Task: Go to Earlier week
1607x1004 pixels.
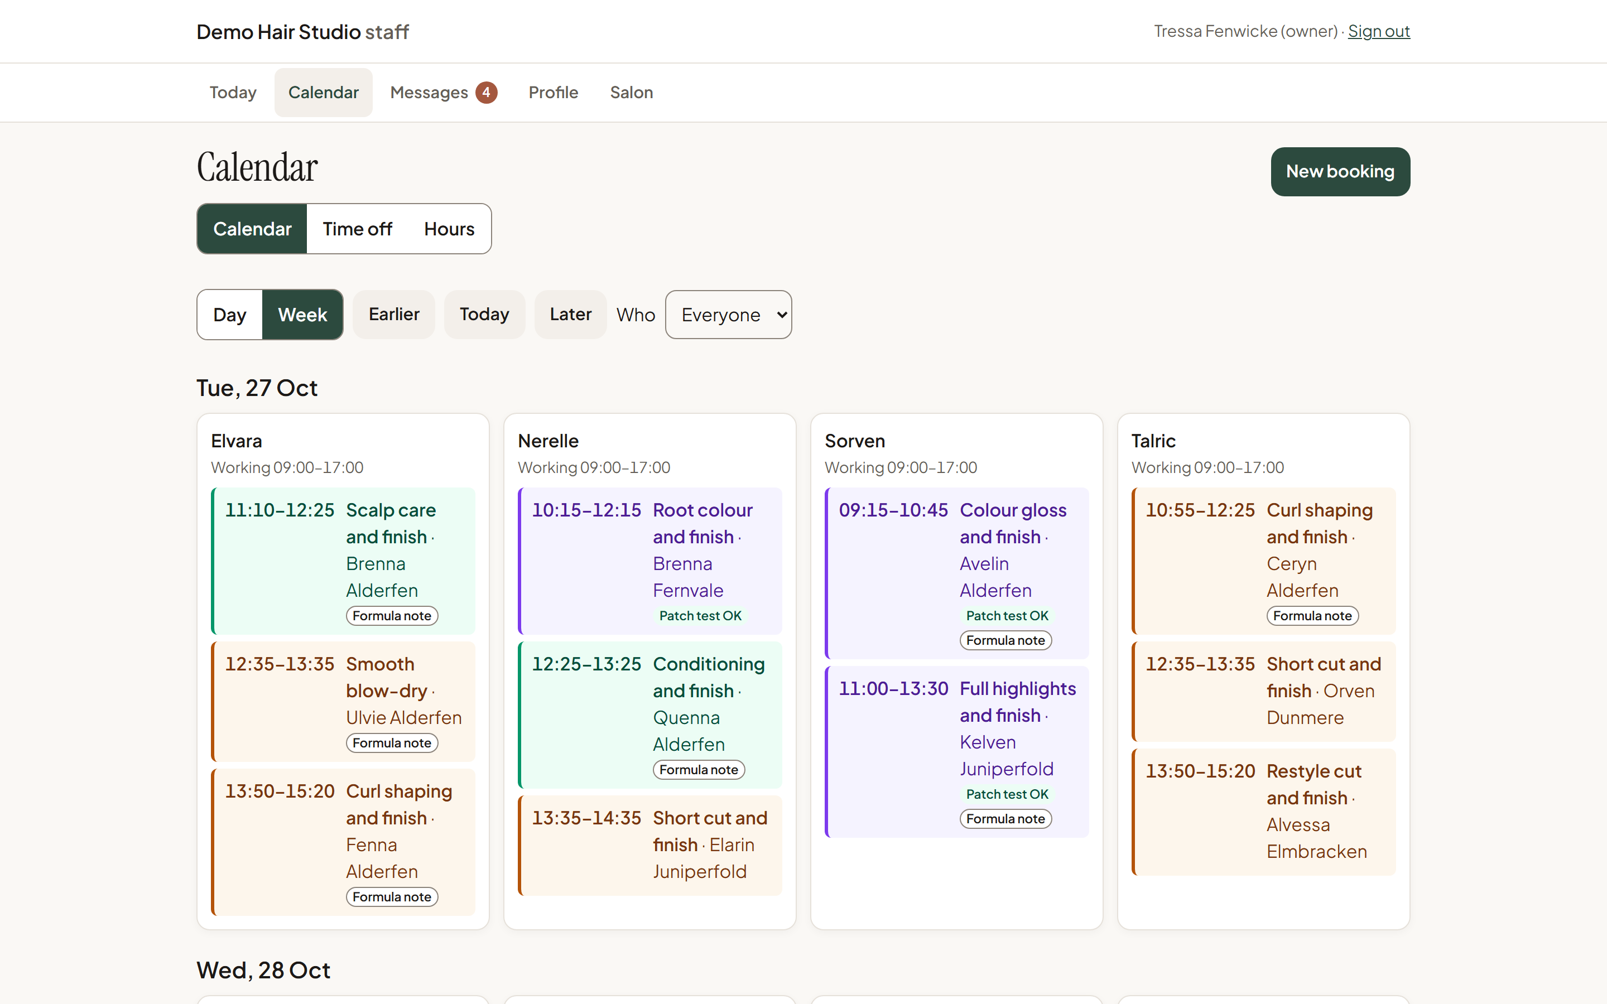Action: [394, 315]
